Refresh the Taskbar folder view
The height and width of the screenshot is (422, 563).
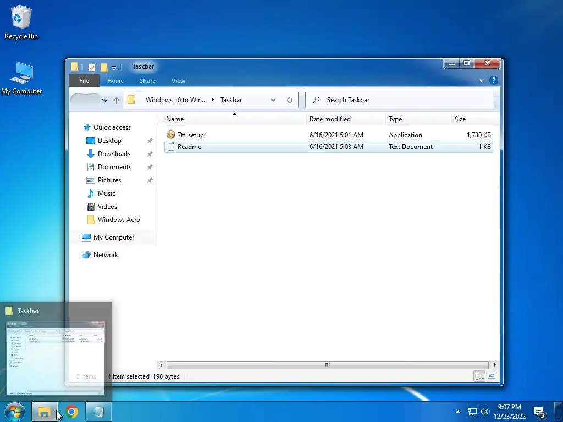[x=290, y=100]
